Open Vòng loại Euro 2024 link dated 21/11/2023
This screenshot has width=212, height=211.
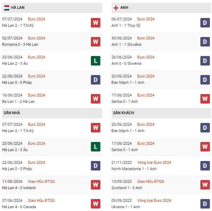tap(154, 162)
